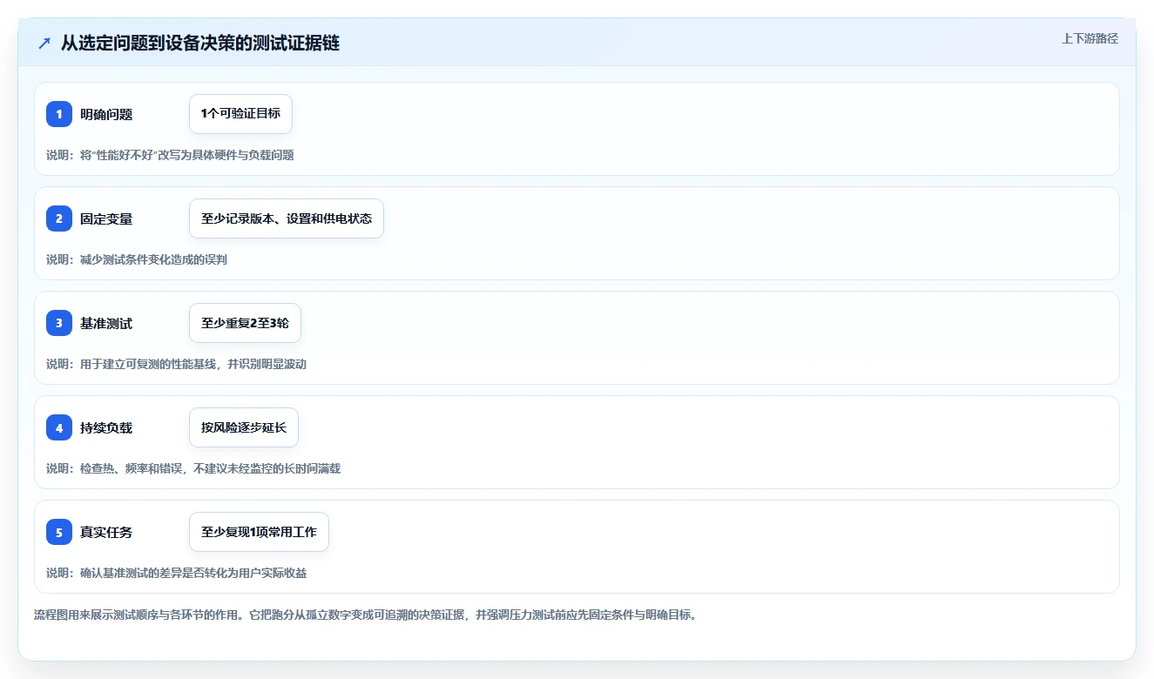This screenshot has height=679, width=1154.
Task: Click the 基准测试 step title
Action: 106,323
